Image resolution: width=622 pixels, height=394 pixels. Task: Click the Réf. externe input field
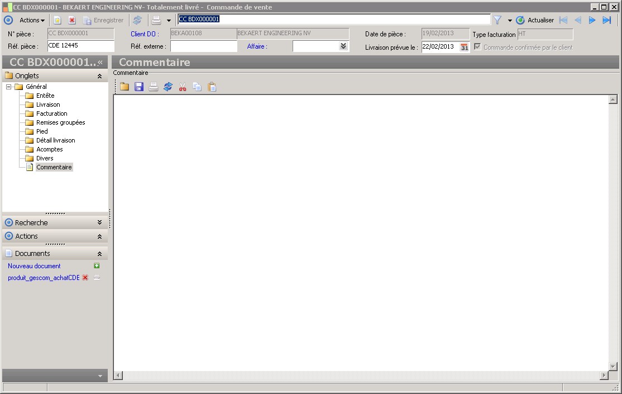(203, 46)
